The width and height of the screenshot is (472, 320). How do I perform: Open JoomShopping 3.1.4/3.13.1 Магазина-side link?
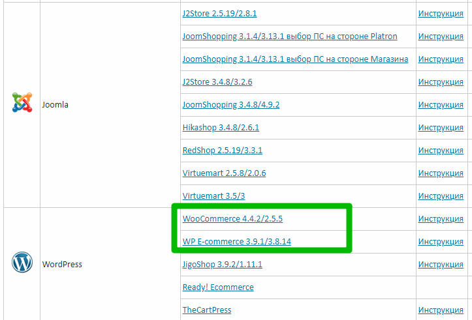tap(295, 59)
